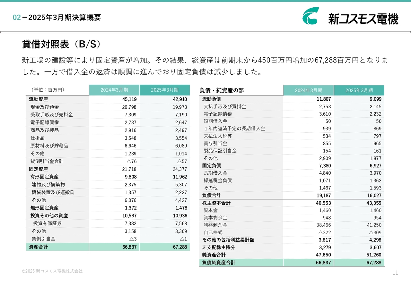Select the 短期借入金 row label
Screen dimensions: 411x284
point(215,121)
